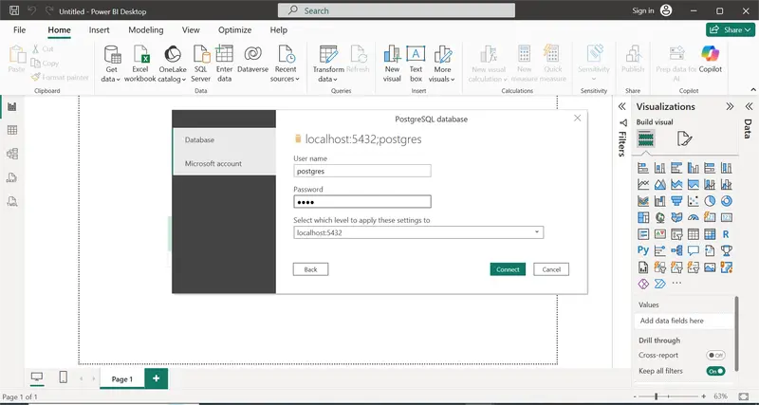
Task: Collapse the ribbon with the chevron
Action: click(753, 89)
